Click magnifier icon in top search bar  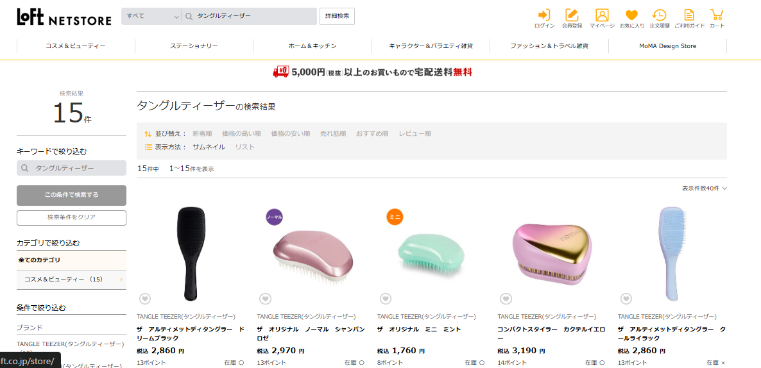189,17
